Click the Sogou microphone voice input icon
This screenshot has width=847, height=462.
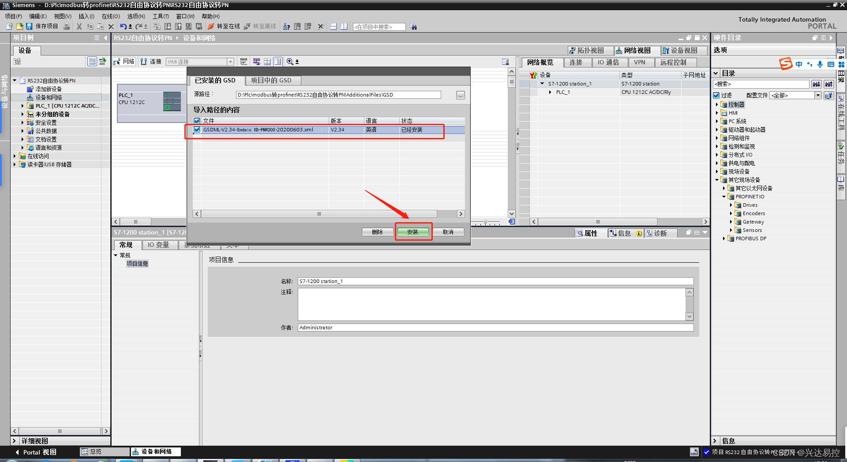[820, 64]
